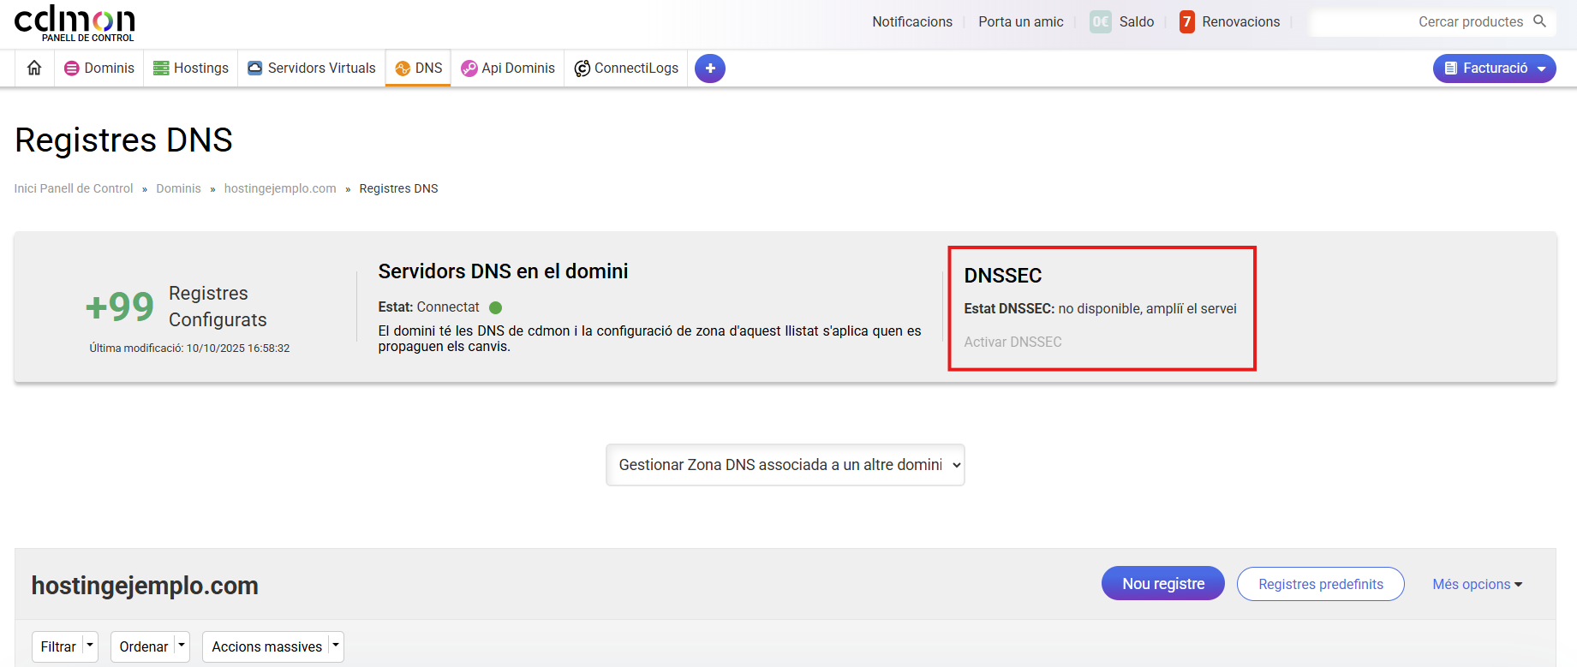Expand the Accions massives dropdown
The image size is (1577, 667).
(x=336, y=646)
